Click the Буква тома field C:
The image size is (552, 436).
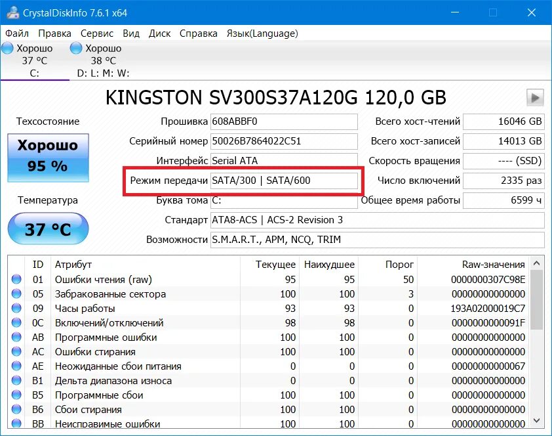[x=284, y=200]
